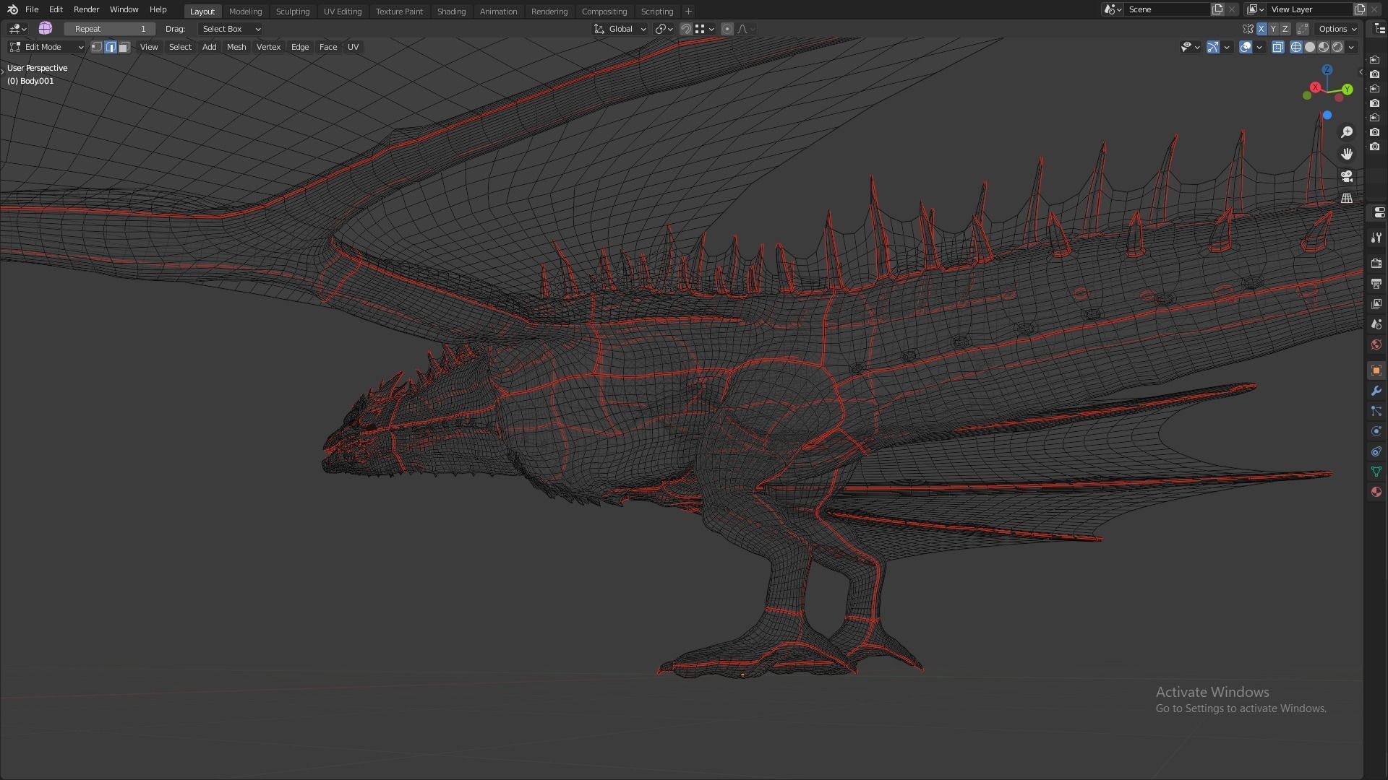Click the pan view hand icon
The image size is (1388, 780).
point(1347,154)
